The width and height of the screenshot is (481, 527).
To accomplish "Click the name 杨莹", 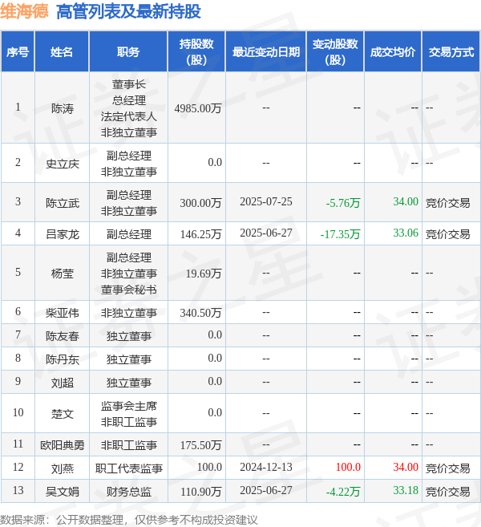I will [63, 274].
